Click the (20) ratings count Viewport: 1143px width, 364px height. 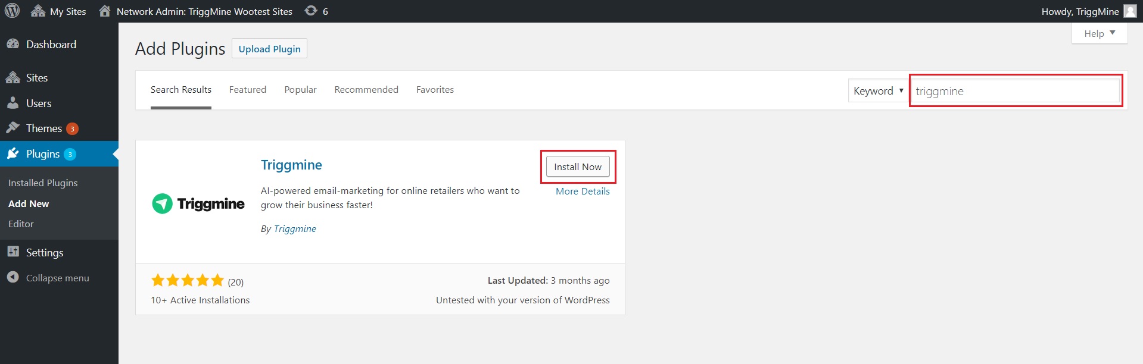236,282
